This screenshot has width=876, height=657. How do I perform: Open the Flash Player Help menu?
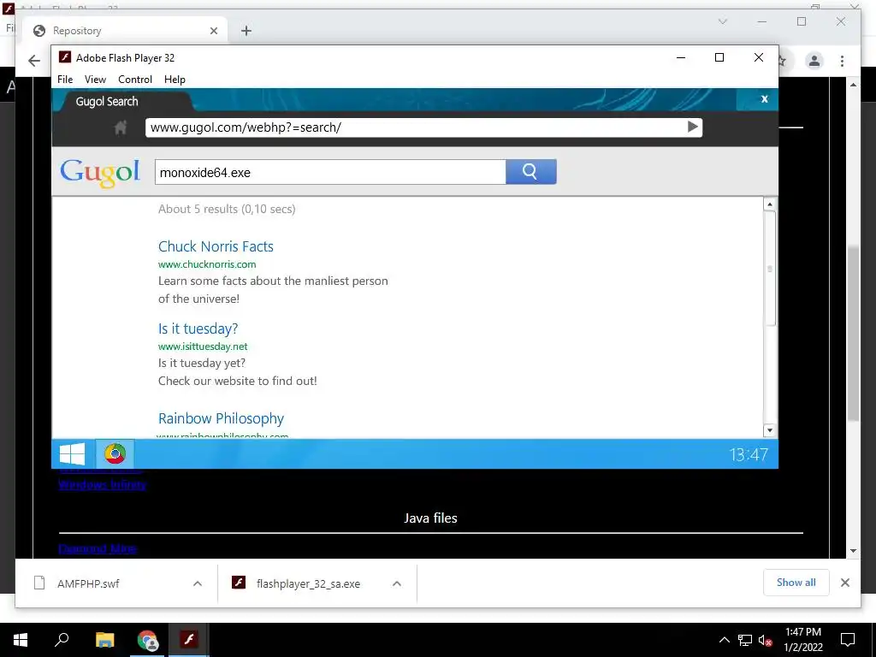tap(175, 80)
